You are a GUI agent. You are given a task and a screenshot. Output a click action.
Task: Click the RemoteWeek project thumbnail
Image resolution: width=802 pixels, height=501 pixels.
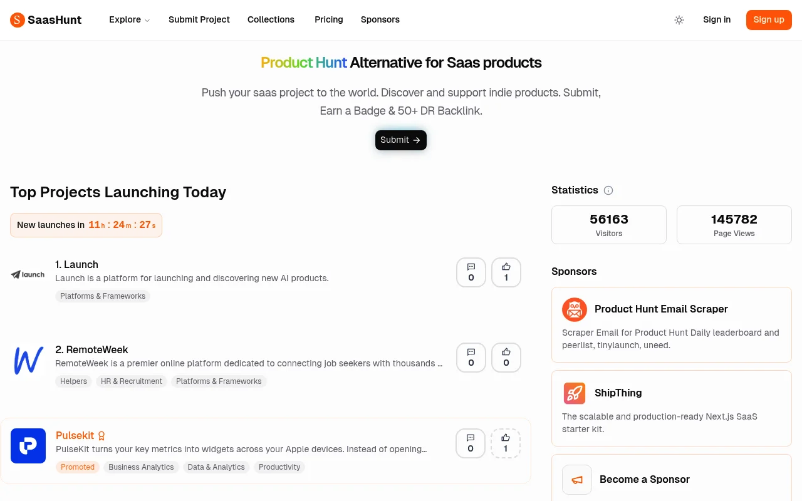coord(28,361)
